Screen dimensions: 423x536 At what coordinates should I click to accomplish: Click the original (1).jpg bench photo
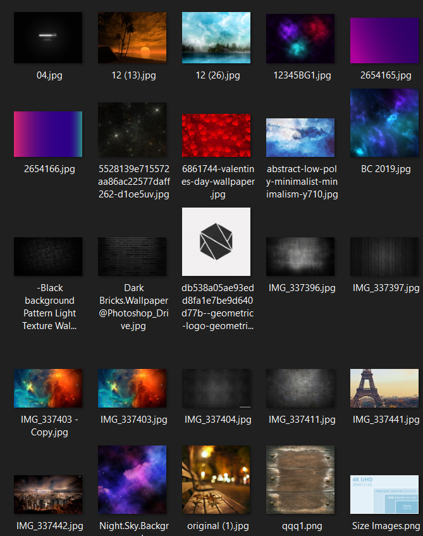216,480
